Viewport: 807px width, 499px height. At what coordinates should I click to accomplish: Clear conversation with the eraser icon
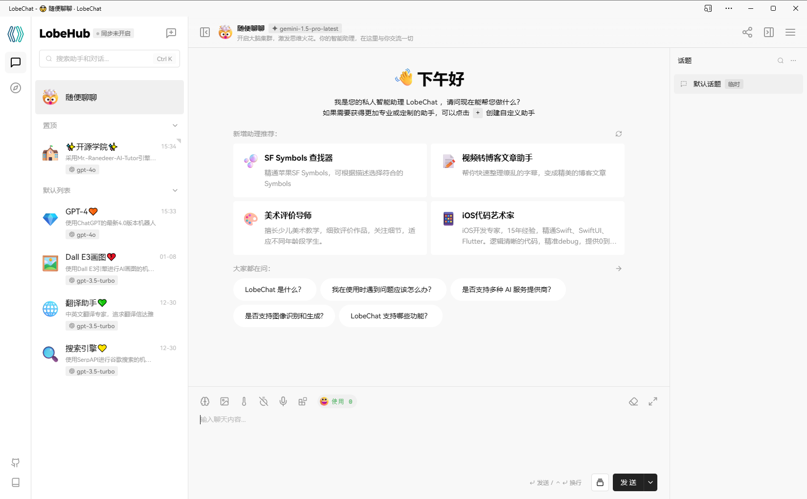(x=633, y=401)
